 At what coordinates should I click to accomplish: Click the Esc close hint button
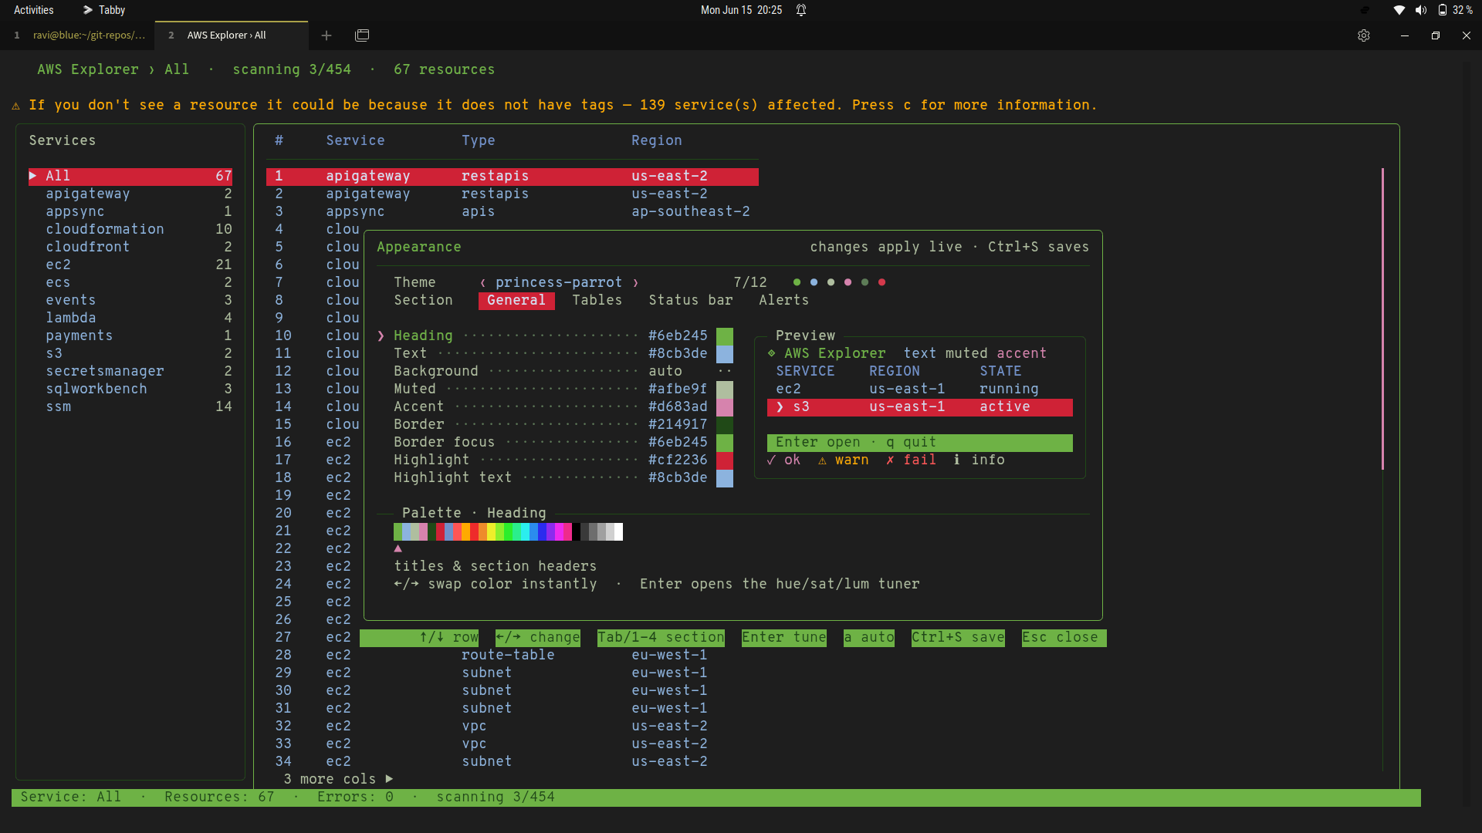(1064, 638)
